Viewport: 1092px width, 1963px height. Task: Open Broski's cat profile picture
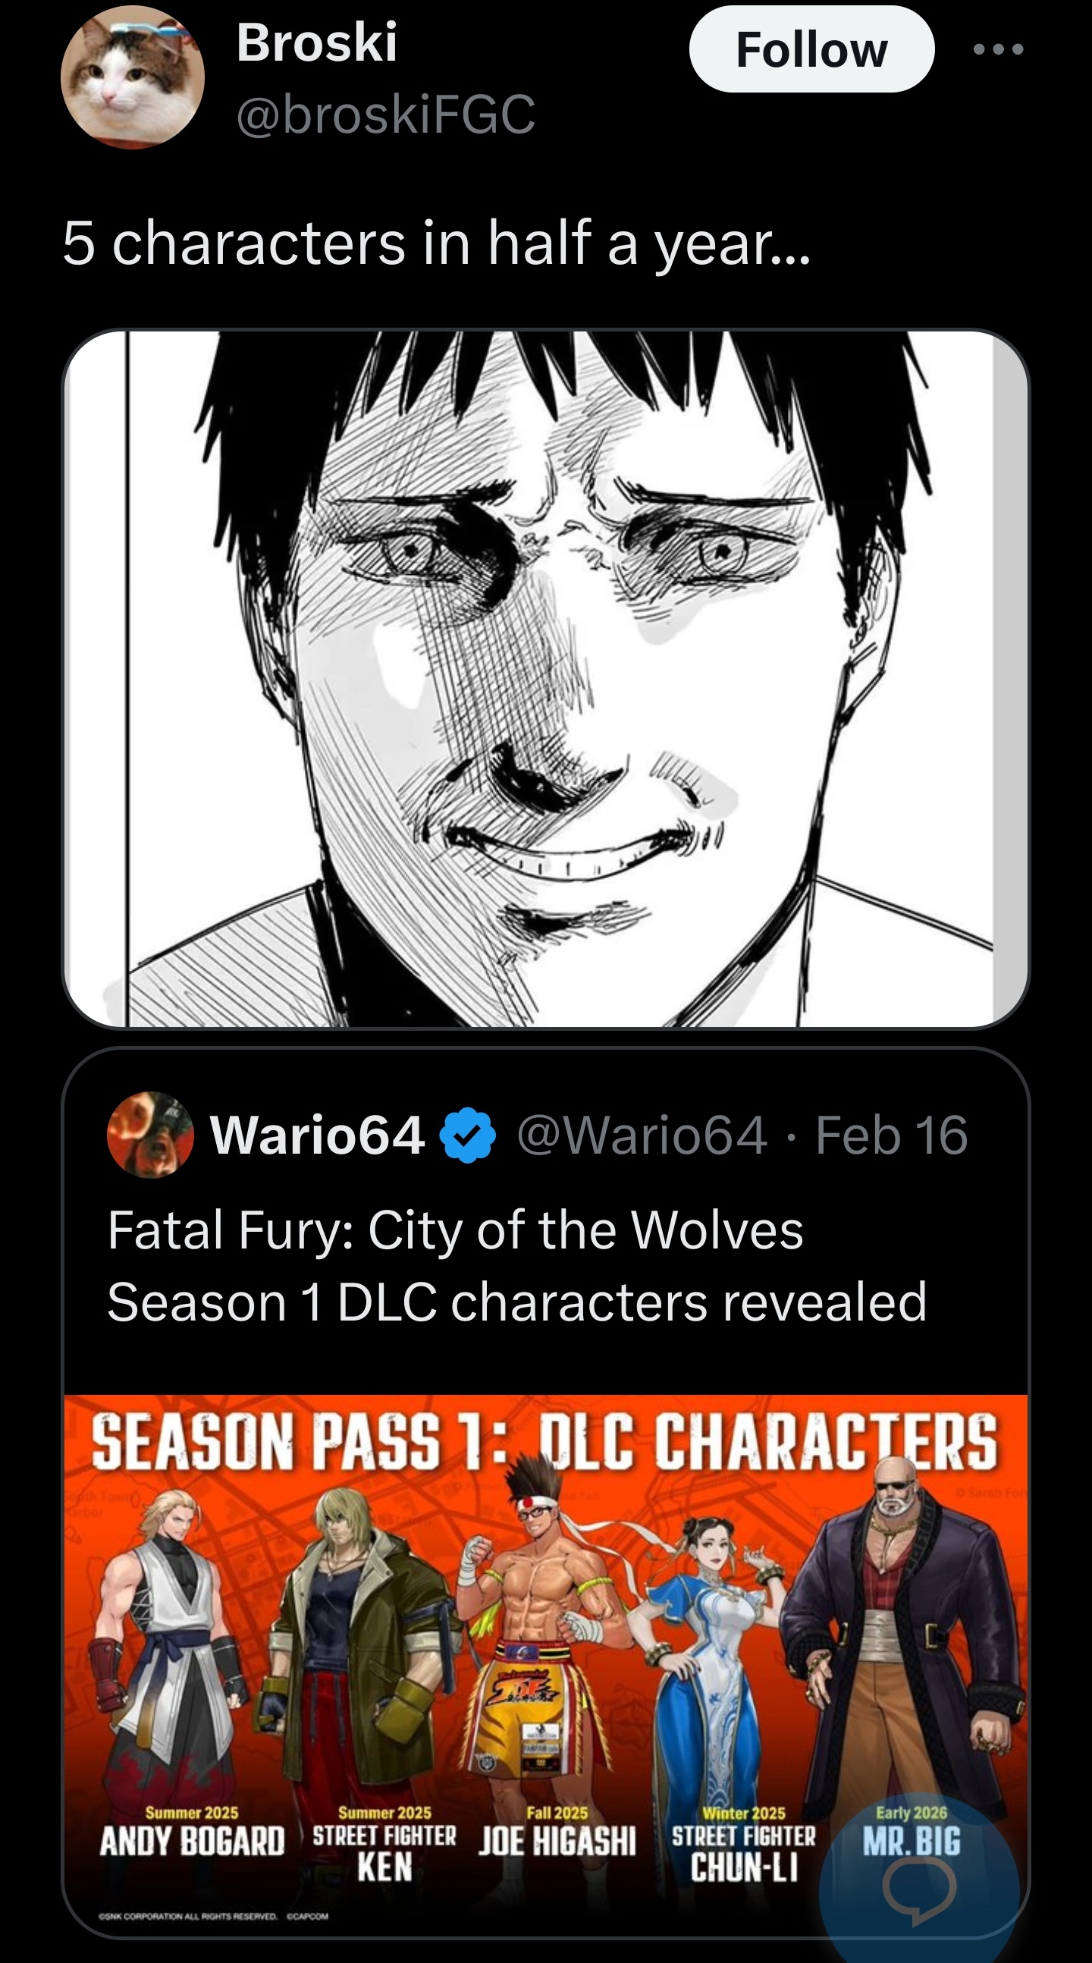point(133,77)
